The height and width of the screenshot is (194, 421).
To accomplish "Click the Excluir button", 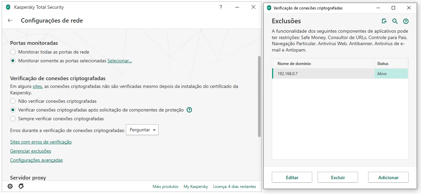I will [338, 177].
